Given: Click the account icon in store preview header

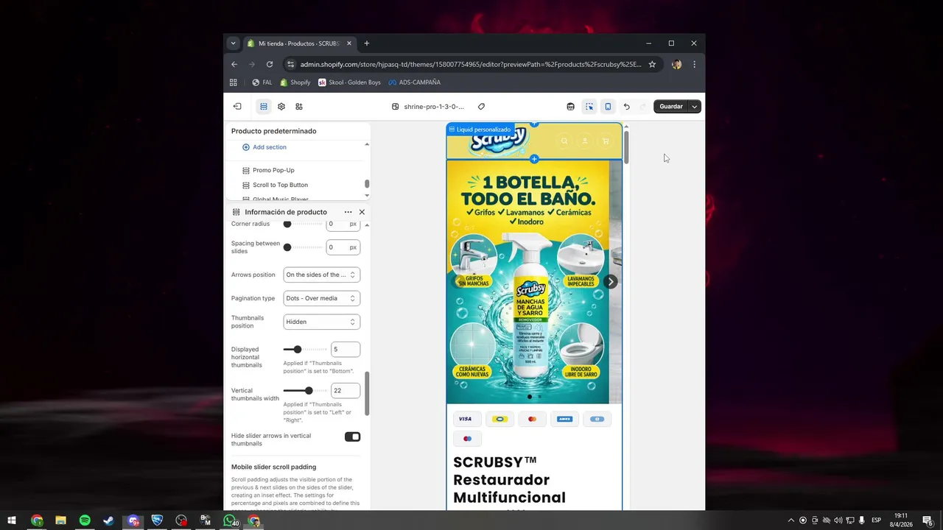Looking at the screenshot, I should pos(585,141).
